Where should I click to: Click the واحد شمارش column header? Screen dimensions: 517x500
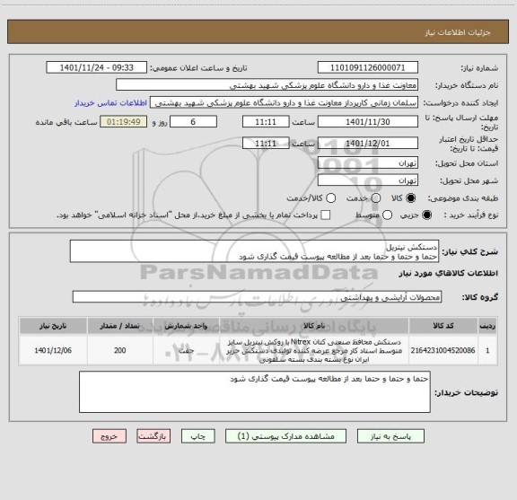pyautogui.click(x=186, y=326)
